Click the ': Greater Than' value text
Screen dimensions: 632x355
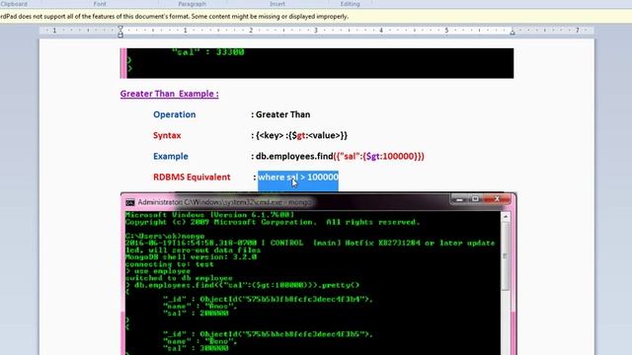coord(280,114)
